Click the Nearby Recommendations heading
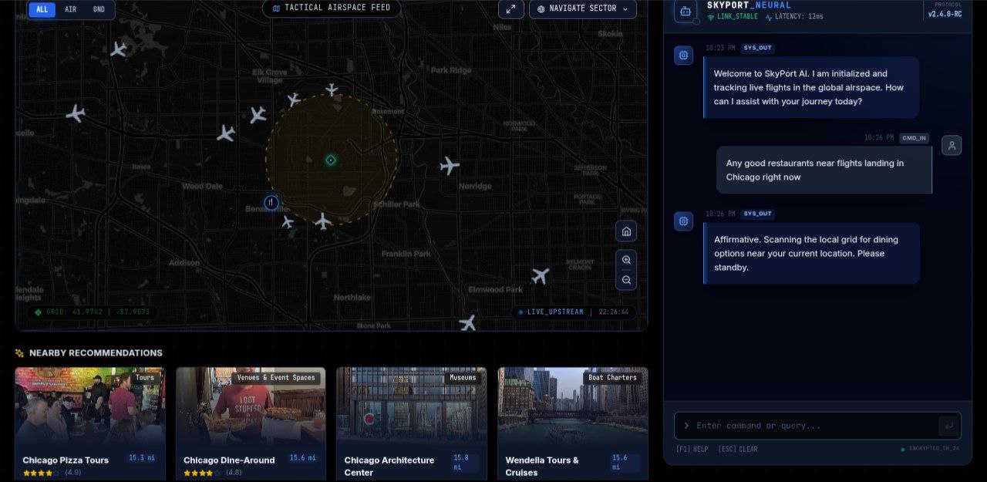 [x=96, y=353]
